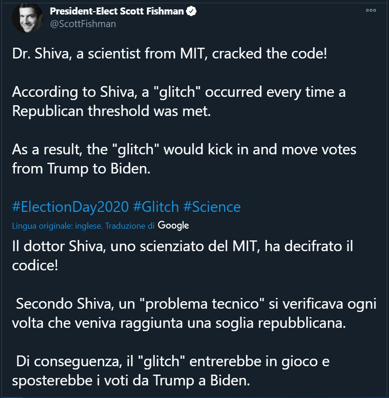Open the tweet's more options menu

coord(371,10)
